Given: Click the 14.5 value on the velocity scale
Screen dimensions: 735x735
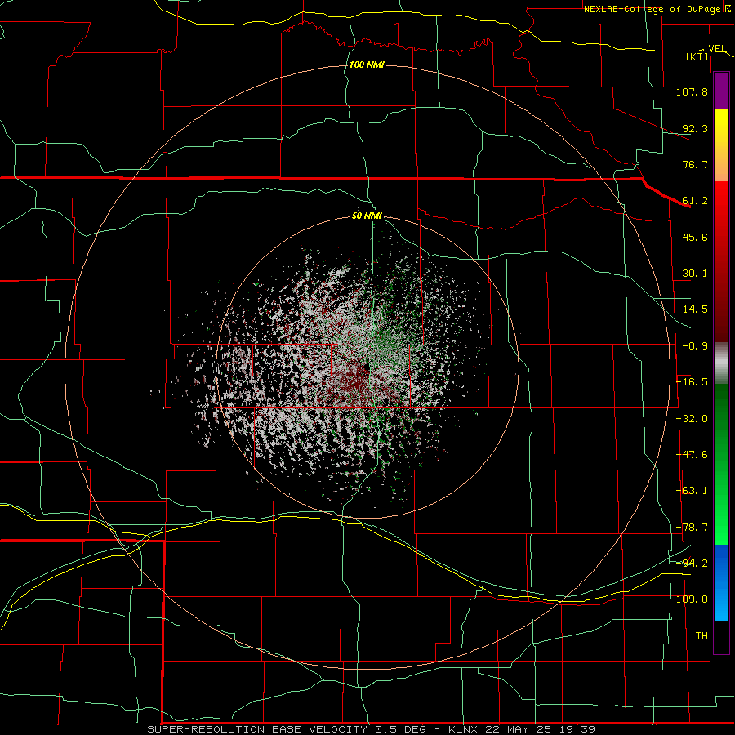Looking at the screenshot, I should click(x=695, y=310).
